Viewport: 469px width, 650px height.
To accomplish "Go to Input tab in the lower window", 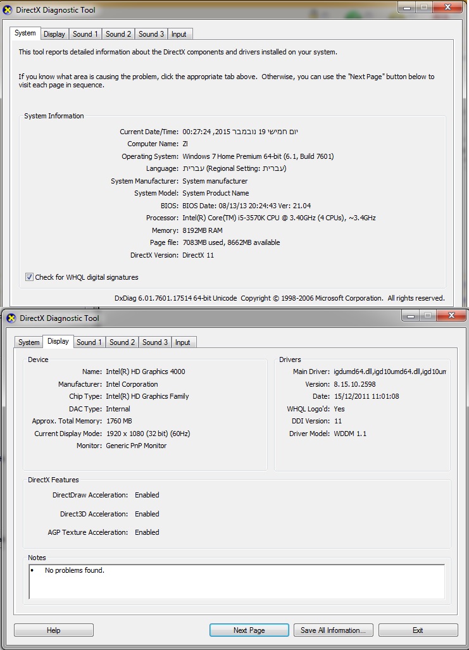I will (182, 342).
